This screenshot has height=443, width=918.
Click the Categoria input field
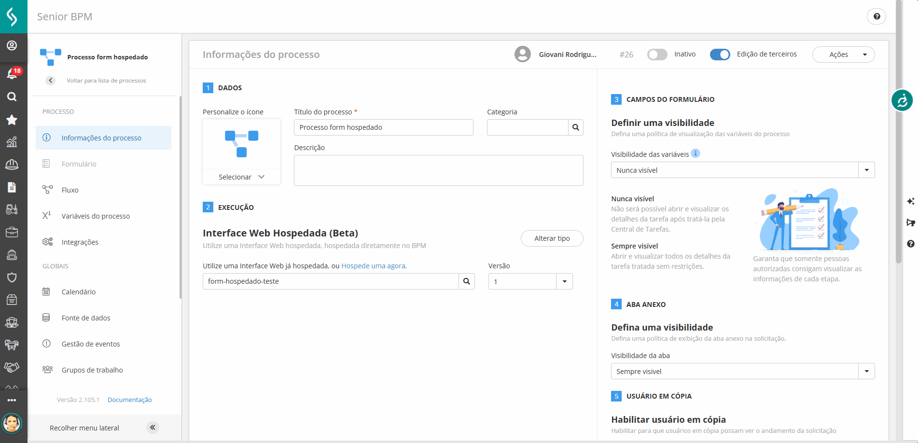coord(528,127)
